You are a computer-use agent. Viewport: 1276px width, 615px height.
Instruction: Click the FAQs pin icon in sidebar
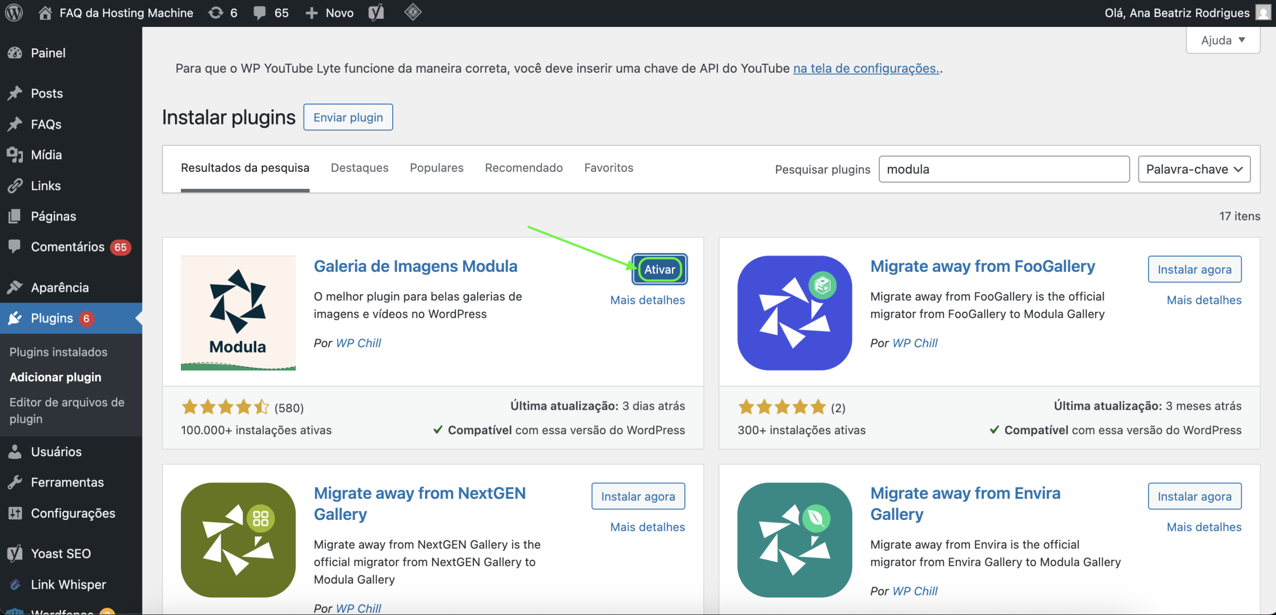point(15,124)
